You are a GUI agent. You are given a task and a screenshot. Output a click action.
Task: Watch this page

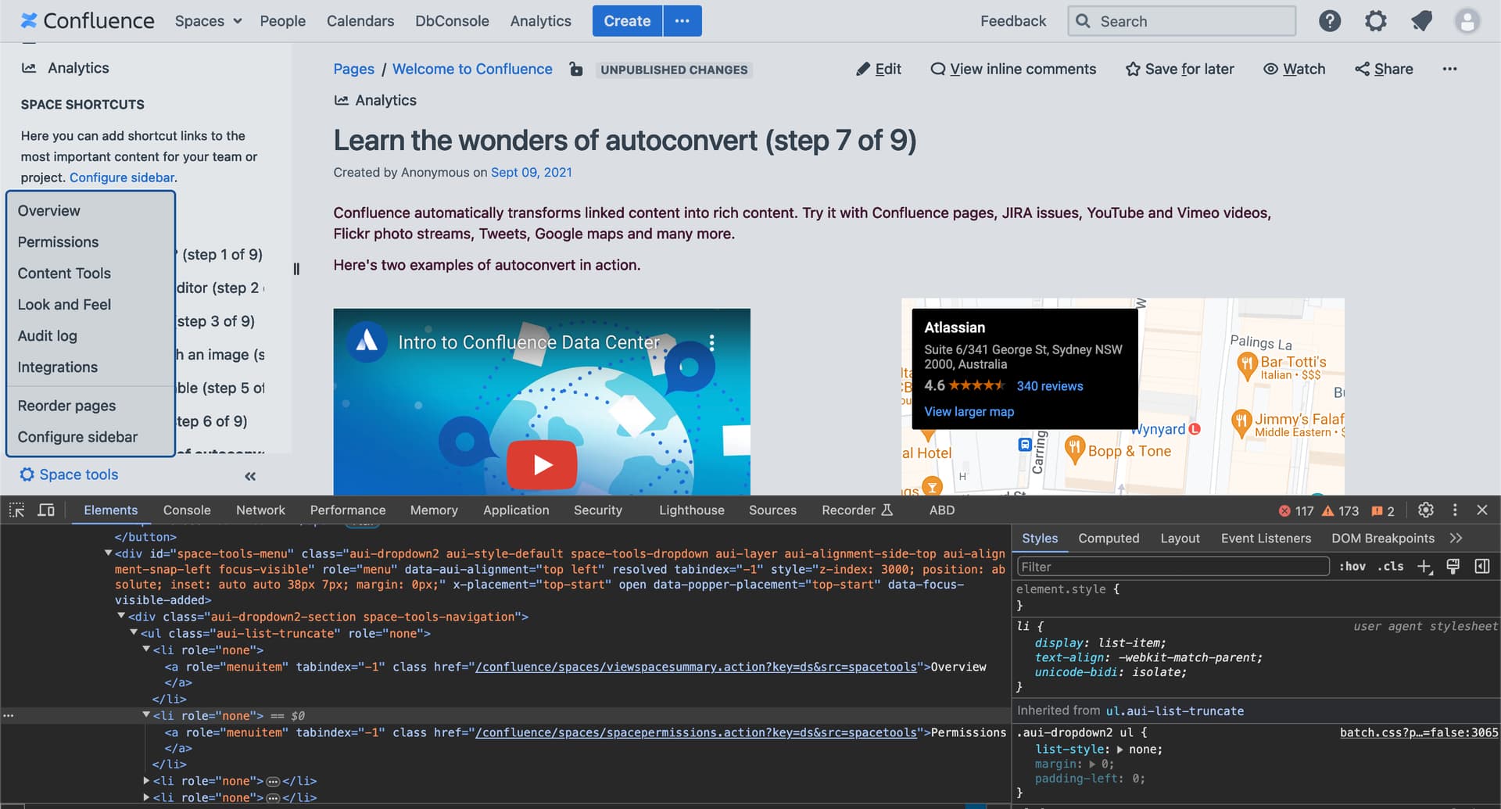[1295, 69]
